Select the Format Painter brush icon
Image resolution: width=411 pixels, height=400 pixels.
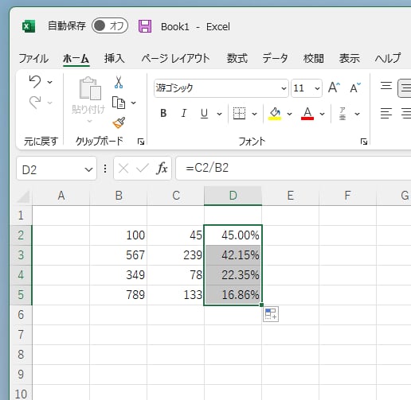click(x=119, y=122)
